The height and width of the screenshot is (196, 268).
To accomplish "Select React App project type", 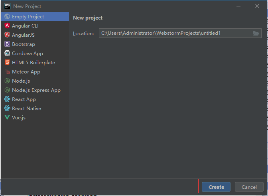I will (24, 99).
